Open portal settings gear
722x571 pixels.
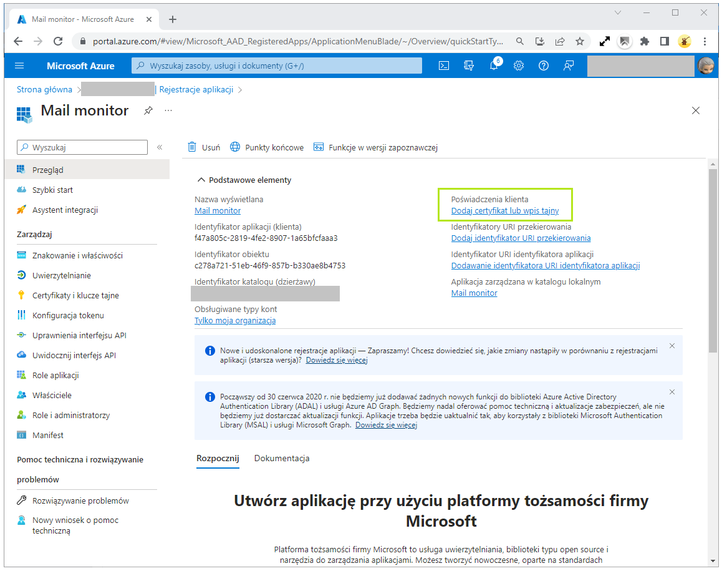(519, 66)
